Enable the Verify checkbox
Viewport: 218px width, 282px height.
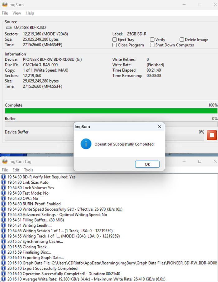[152, 40]
